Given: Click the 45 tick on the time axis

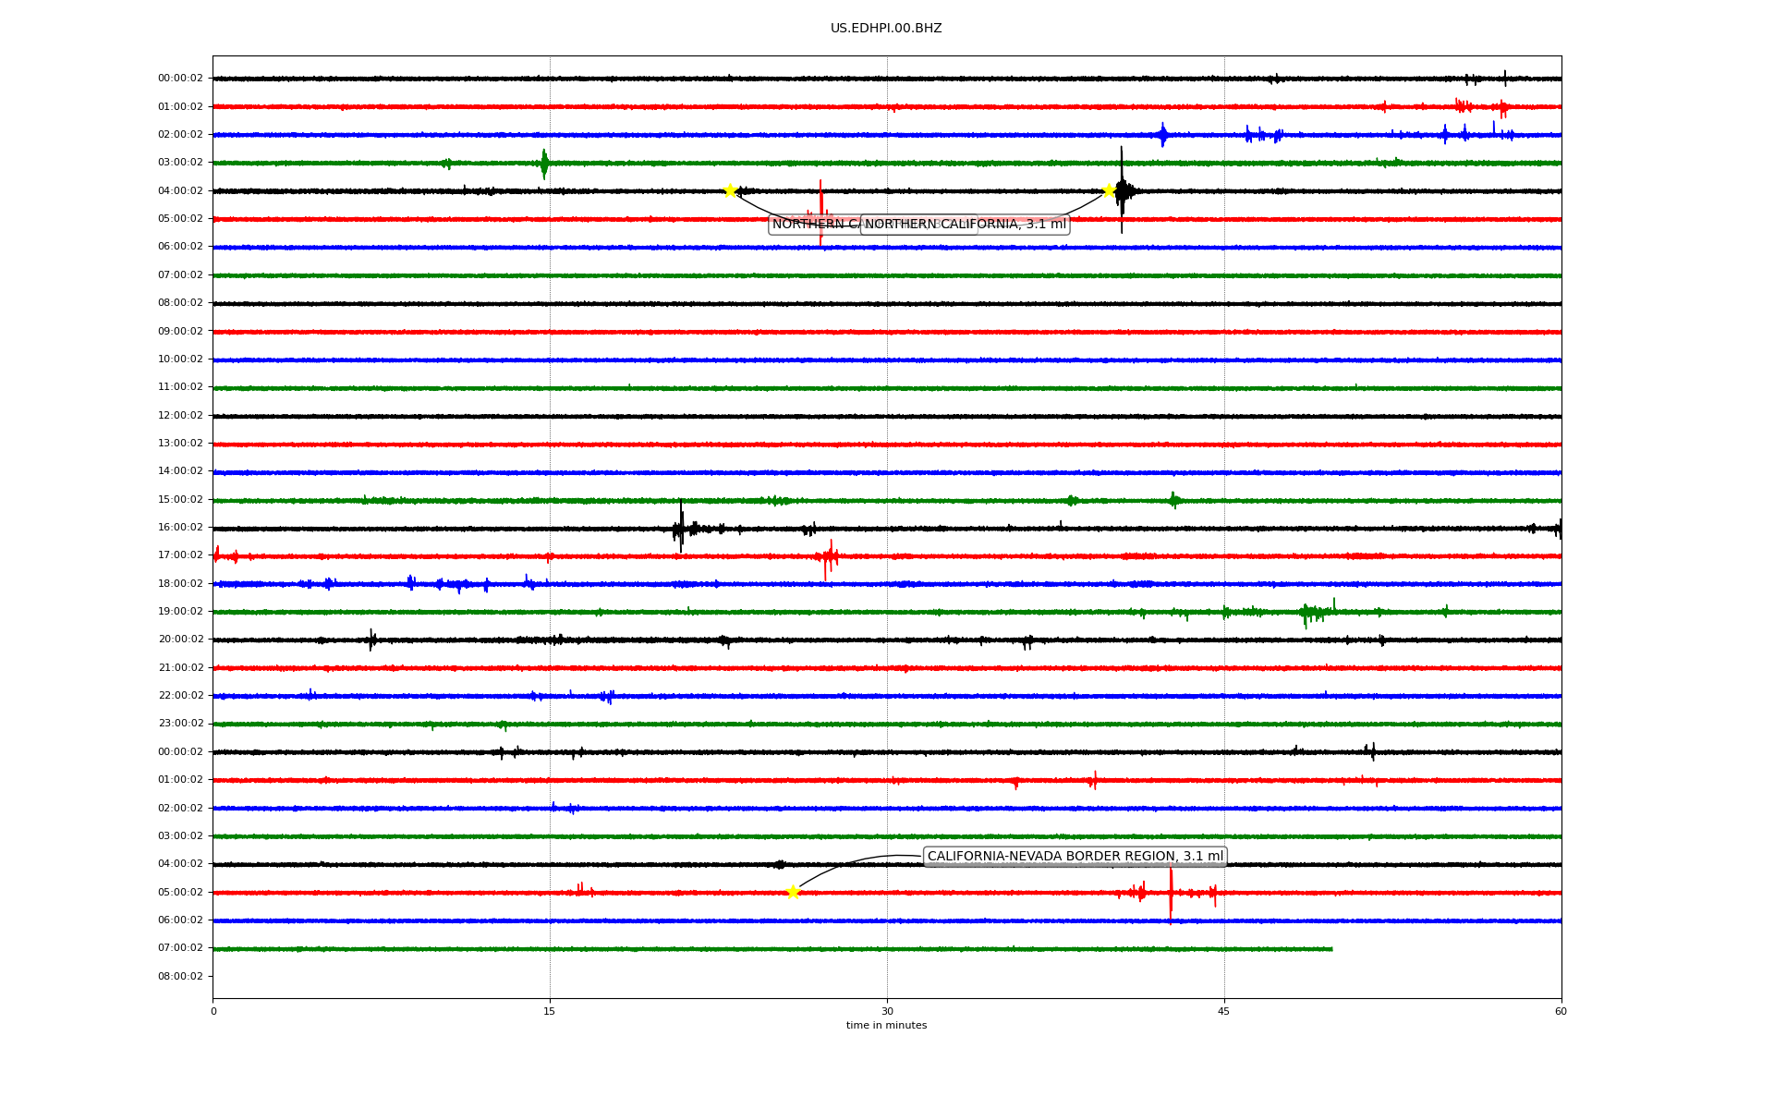Looking at the screenshot, I should pos(1224,1011).
